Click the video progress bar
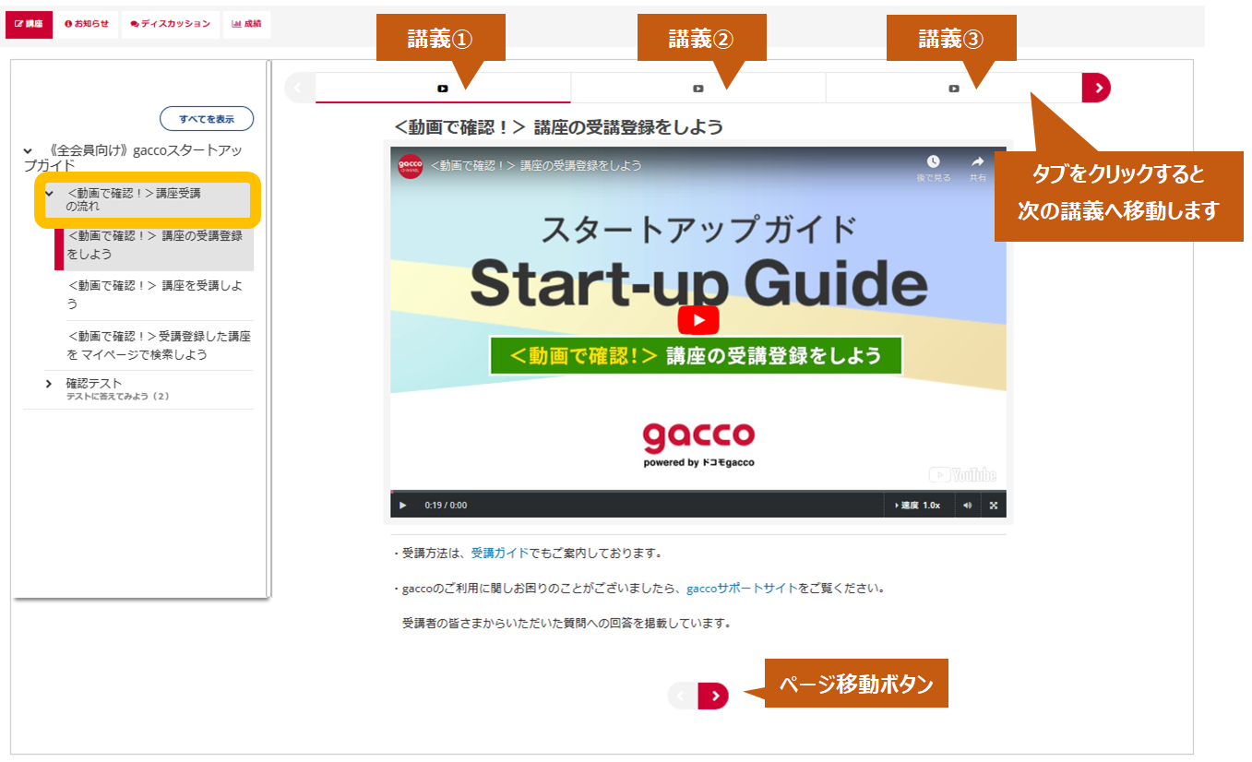 [698, 492]
